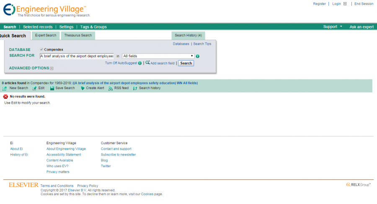Image resolution: width=377 pixels, height=204 pixels.
Task: Click Add search field link
Action: pyautogui.click(x=162, y=64)
